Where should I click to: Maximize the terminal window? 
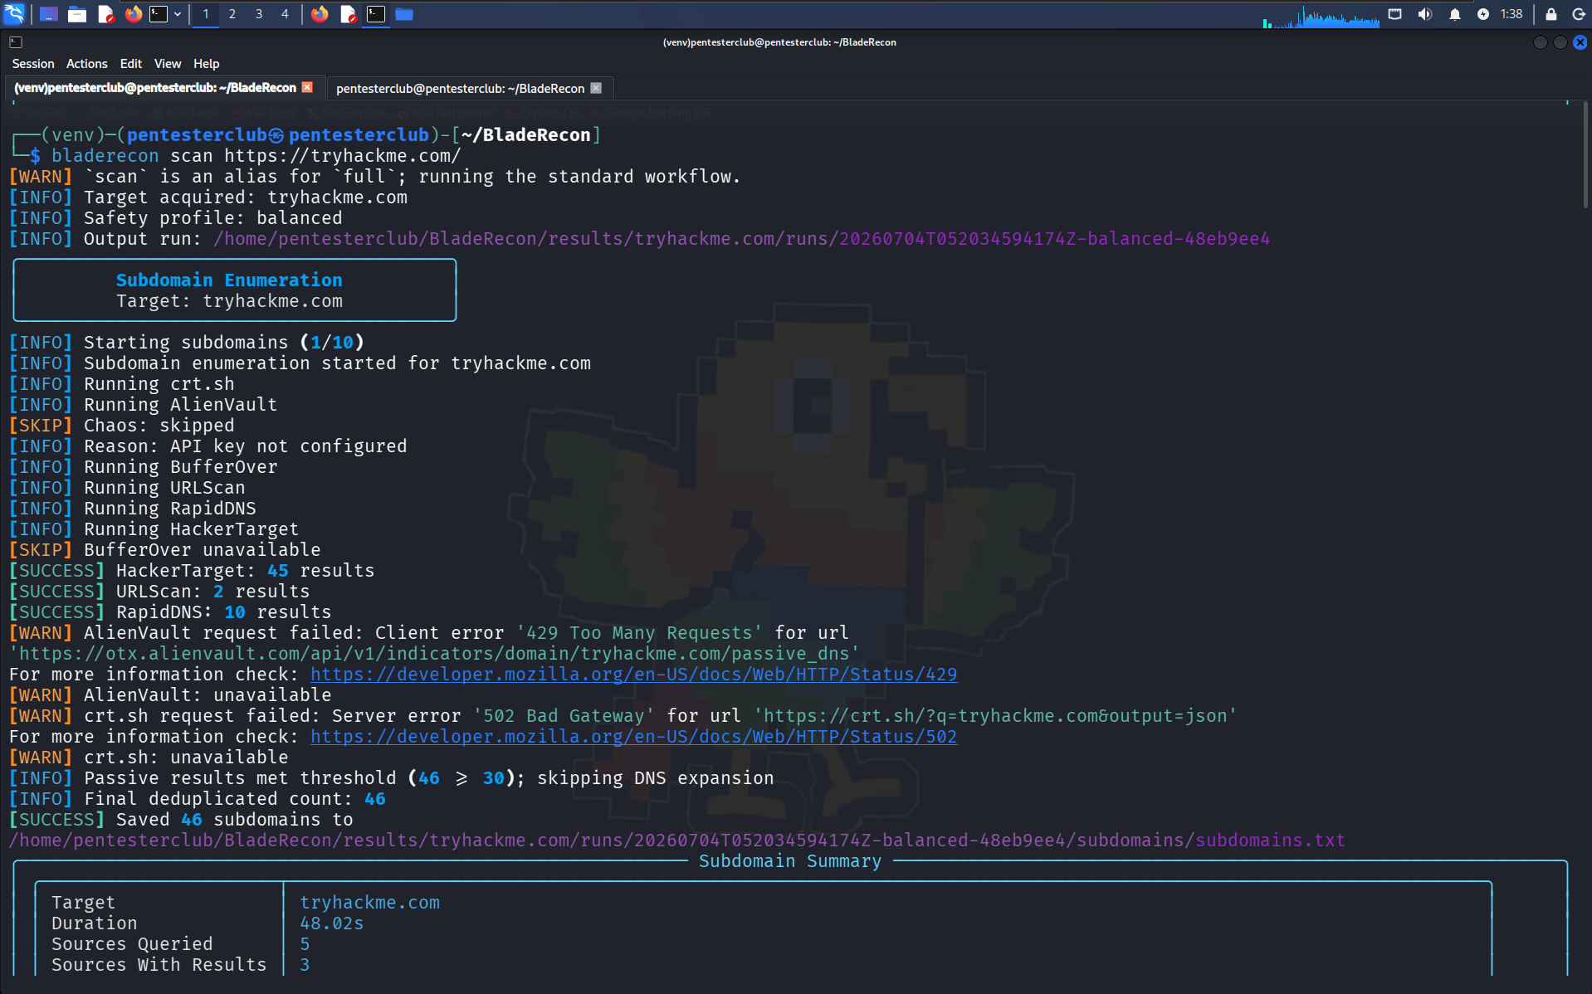coord(1560,42)
